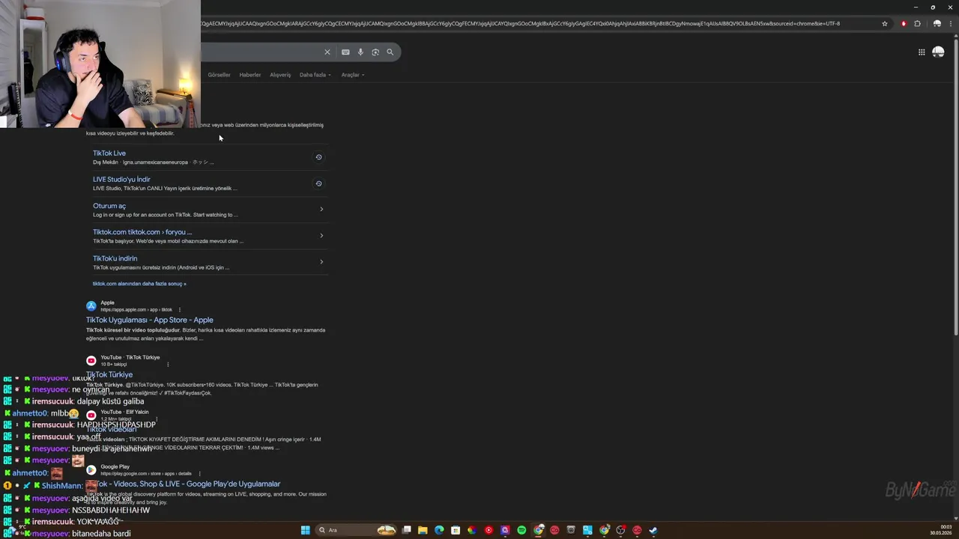Image resolution: width=959 pixels, height=539 pixels.
Task: Show more results from tiktok.com
Action: click(139, 284)
